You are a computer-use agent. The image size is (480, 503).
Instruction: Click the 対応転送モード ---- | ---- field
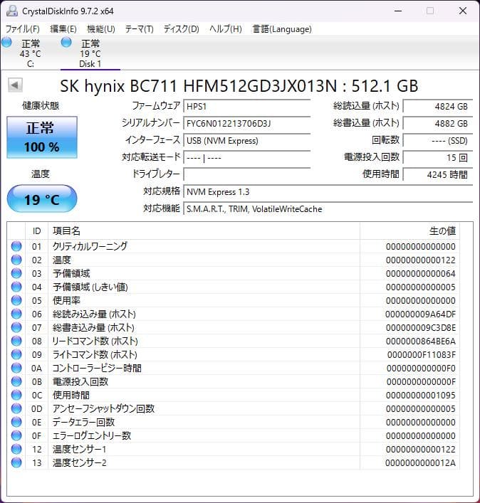[247, 157]
